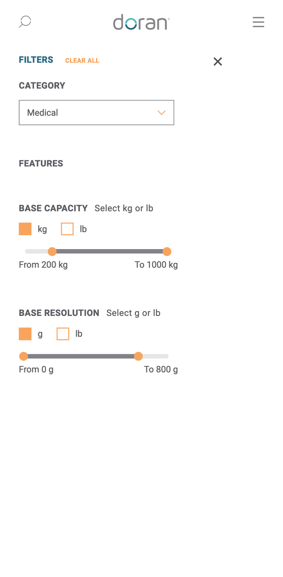The image size is (283, 577).
Task: Click the Category section label
Action: point(42,86)
